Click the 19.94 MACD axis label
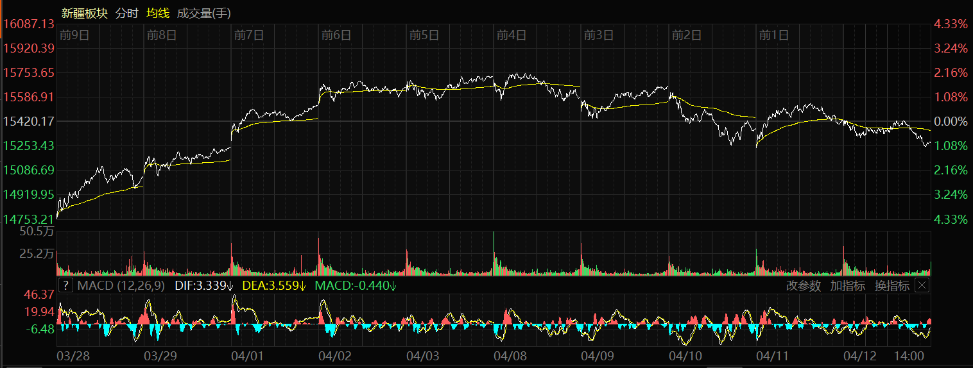973x368 pixels. click(39, 312)
